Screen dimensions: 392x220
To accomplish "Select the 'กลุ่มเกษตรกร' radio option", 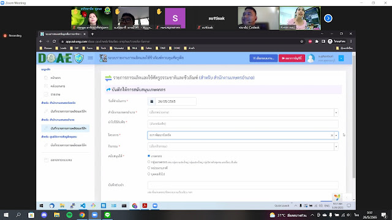I will point(149,162).
